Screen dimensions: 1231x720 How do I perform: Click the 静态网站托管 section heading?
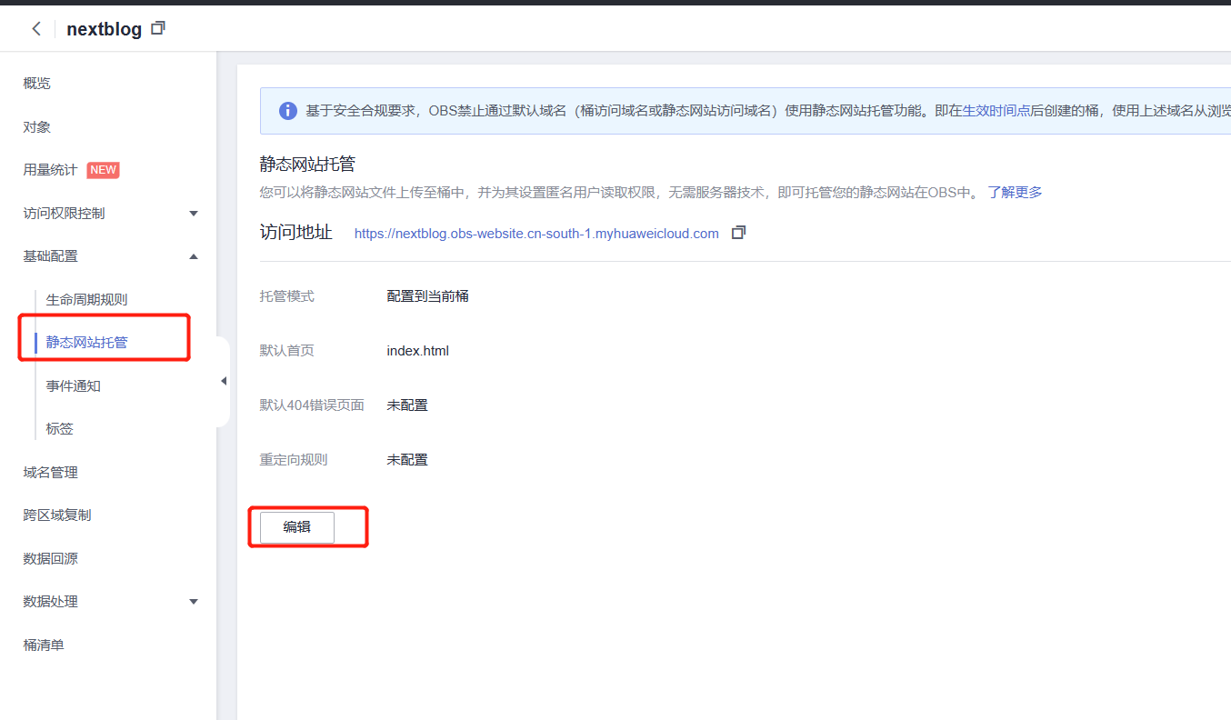pyautogui.click(x=307, y=165)
